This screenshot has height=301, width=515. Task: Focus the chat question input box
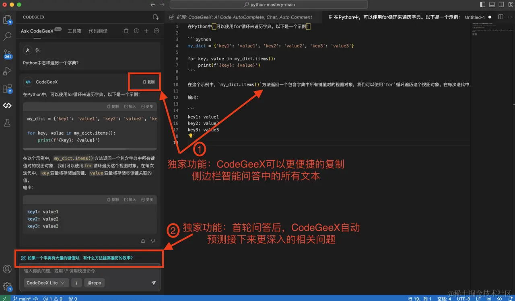click(90, 271)
